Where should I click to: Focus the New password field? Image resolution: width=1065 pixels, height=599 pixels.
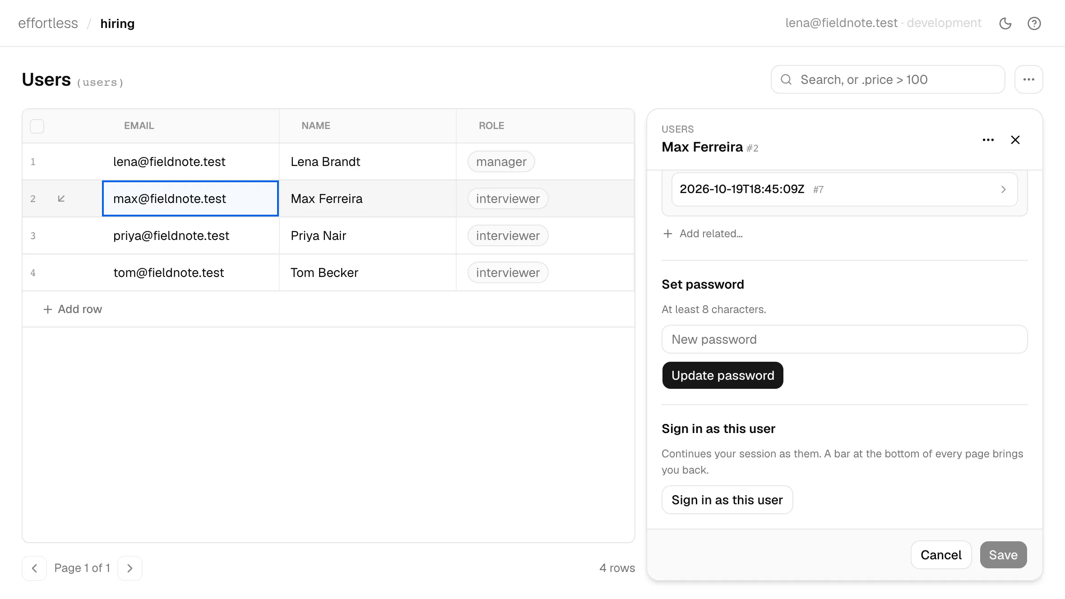(844, 339)
